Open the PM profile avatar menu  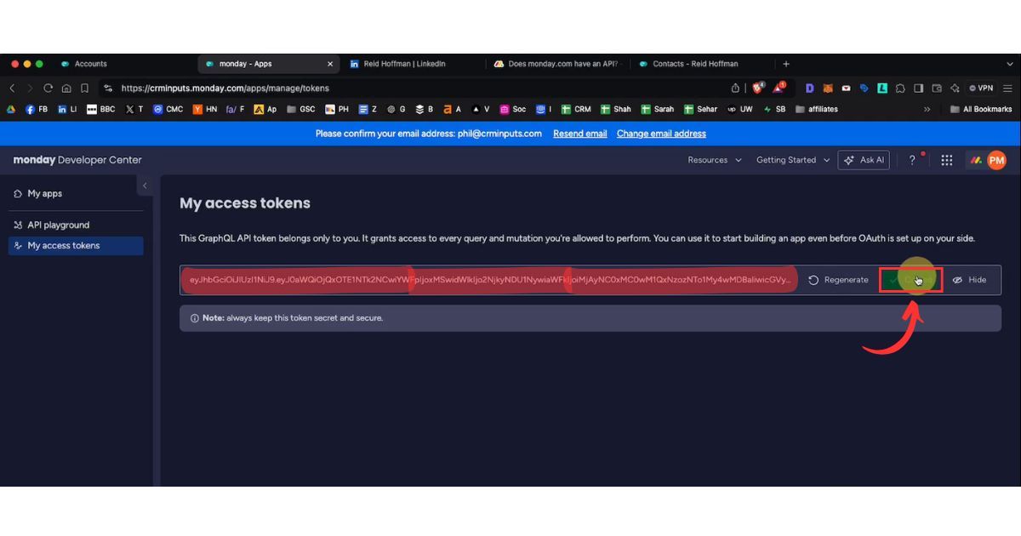(996, 160)
